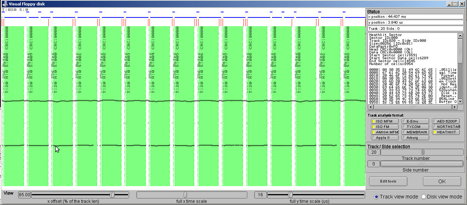Click the Side number value field showing 0
467x205 pixels.
(374, 164)
